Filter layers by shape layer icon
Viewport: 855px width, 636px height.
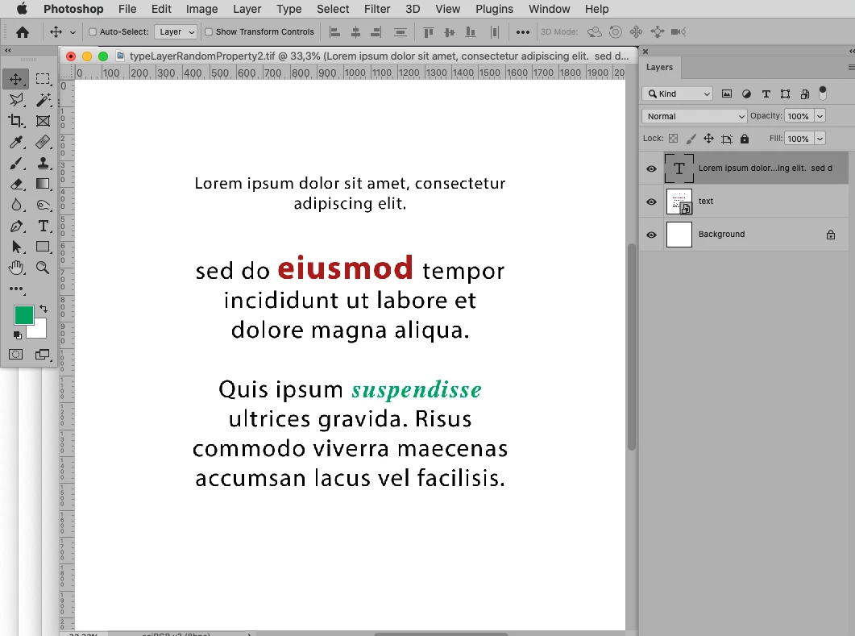[x=785, y=94]
